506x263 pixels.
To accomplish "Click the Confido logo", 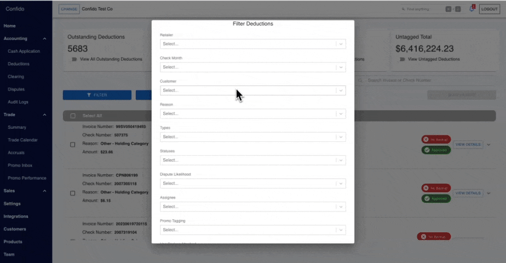I will click(15, 9).
